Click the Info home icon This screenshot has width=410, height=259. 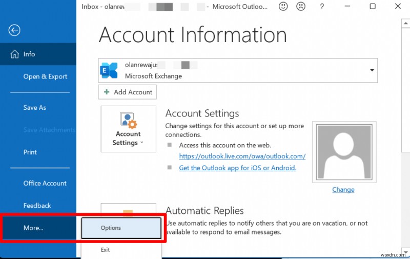point(15,54)
